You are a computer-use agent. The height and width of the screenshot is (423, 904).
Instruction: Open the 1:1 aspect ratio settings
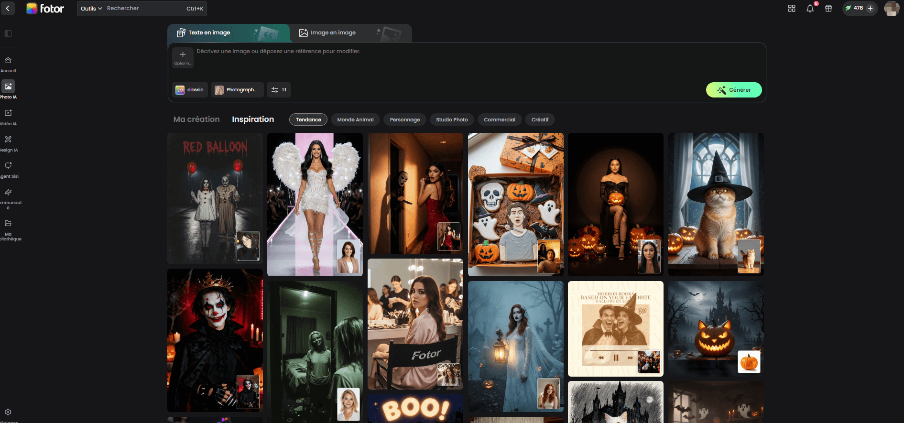[279, 90]
